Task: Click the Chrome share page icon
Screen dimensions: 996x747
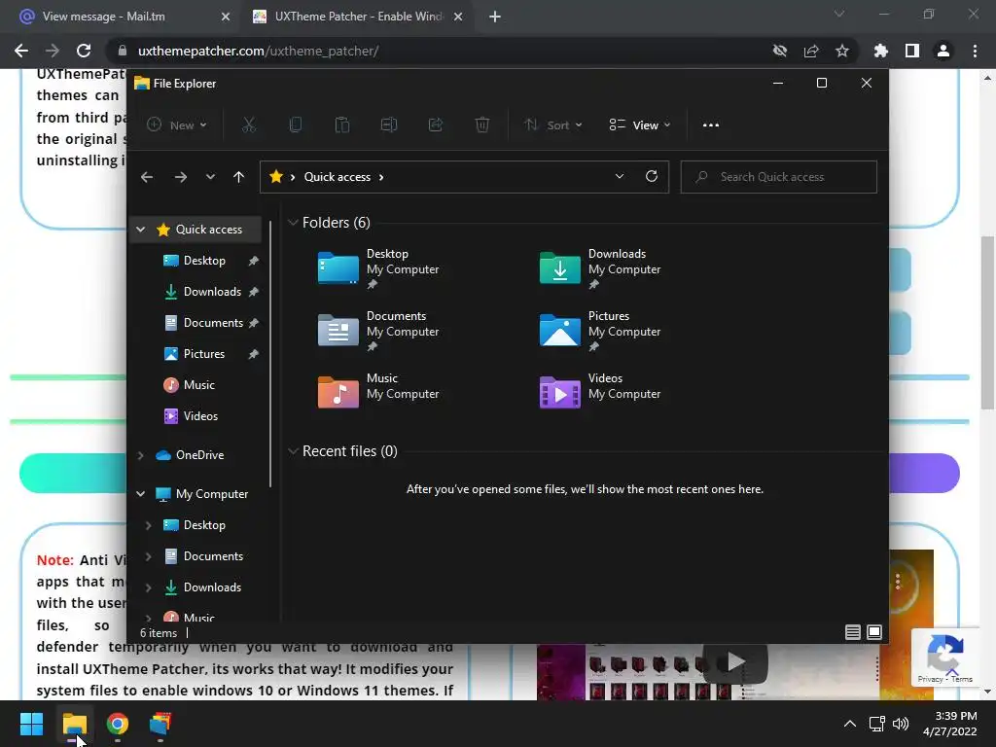Action: (x=811, y=51)
